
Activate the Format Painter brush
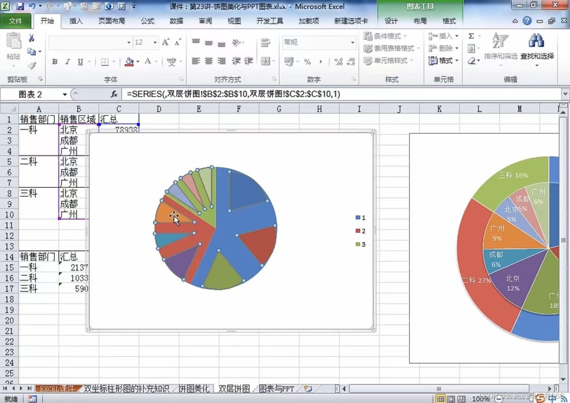pos(32,66)
